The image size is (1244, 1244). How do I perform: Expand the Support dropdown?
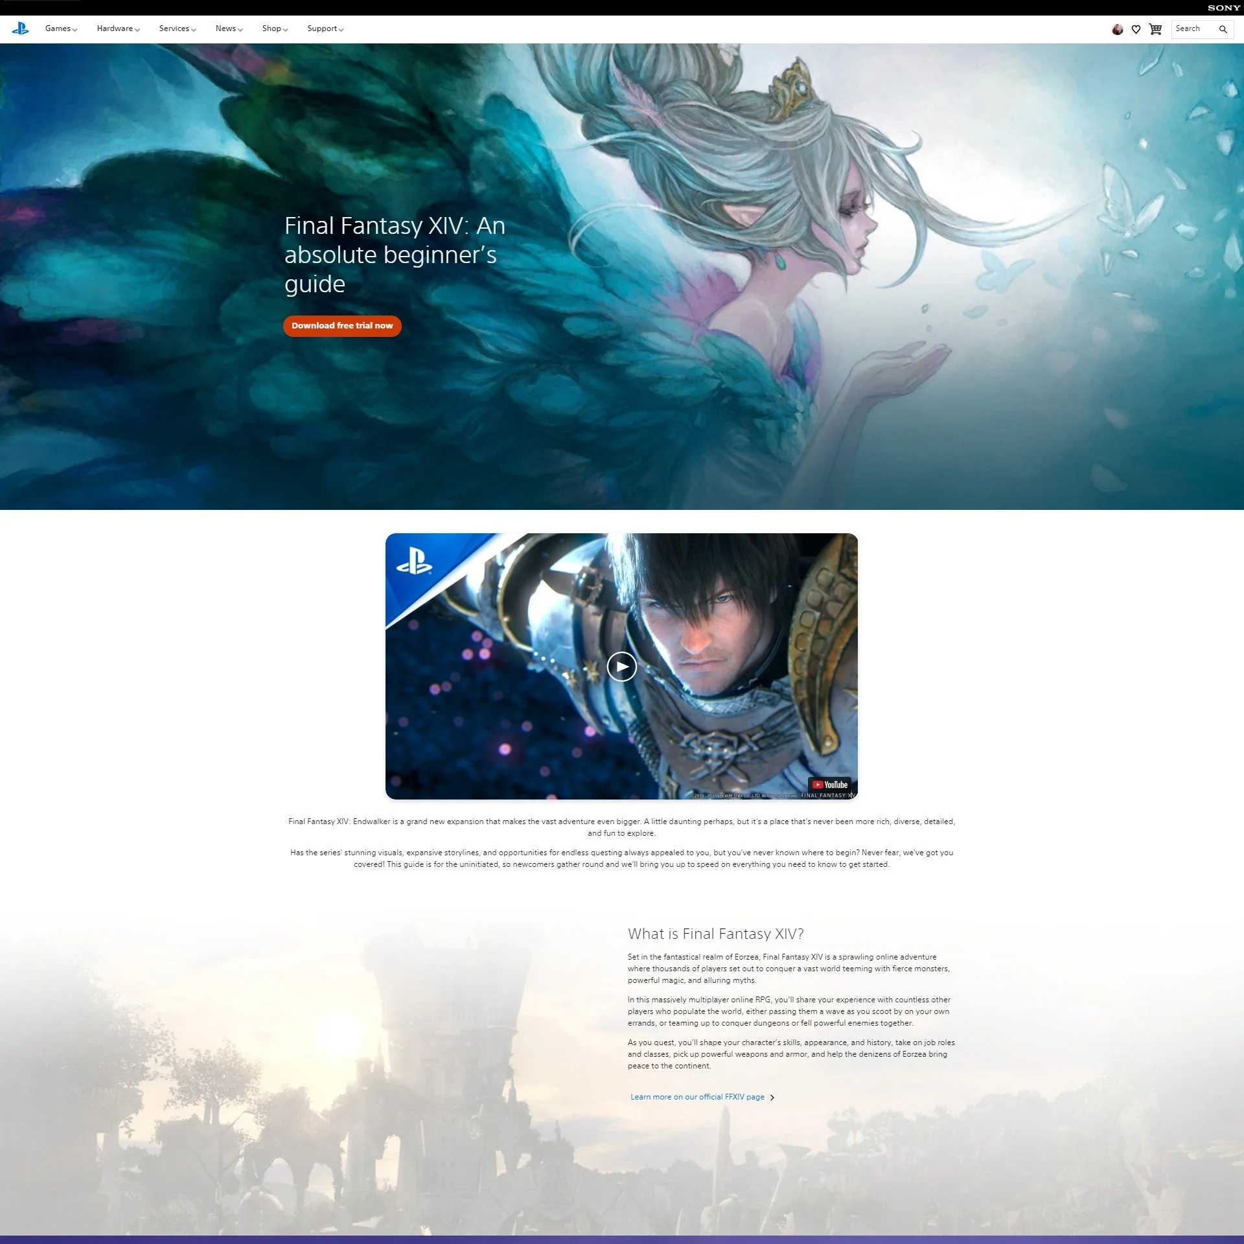[x=323, y=29]
